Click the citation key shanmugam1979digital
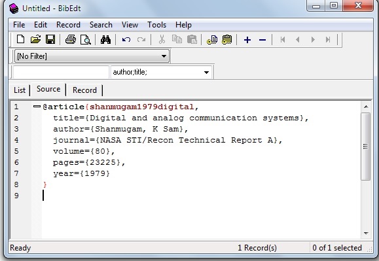This screenshot has width=379, height=261. click(x=142, y=107)
